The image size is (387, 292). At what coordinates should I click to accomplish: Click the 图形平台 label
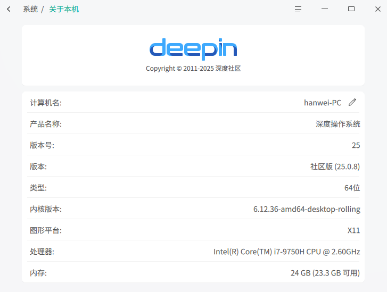pyautogui.click(x=46, y=230)
